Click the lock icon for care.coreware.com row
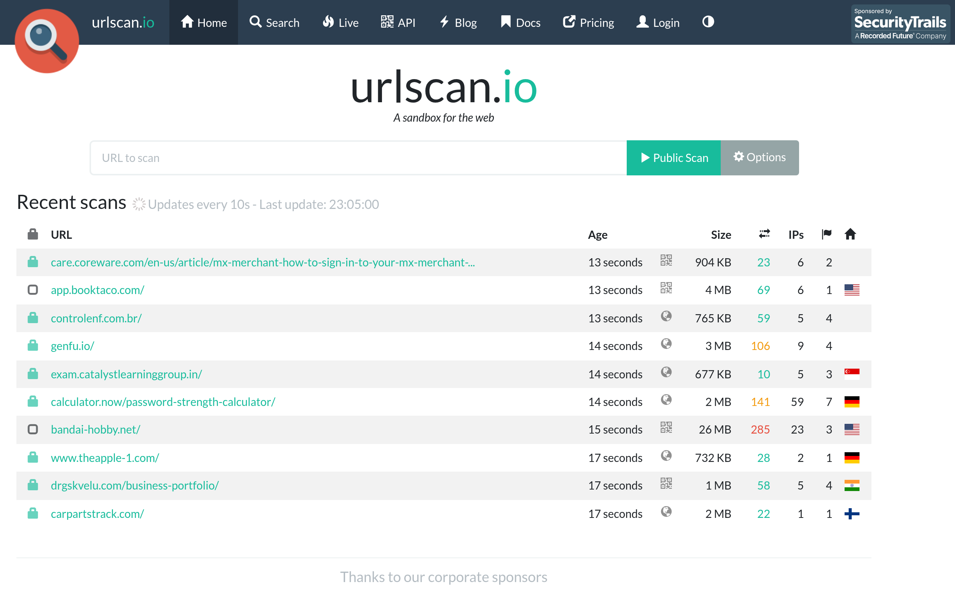Screen dimensions: 955x597 pyautogui.click(x=33, y=262)
